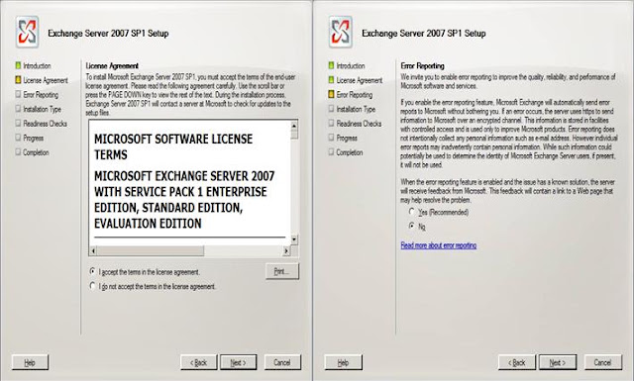Click the License Agreement step indicator in the left window
Screen dimensions: 634x381
click(x=42, y=80)
